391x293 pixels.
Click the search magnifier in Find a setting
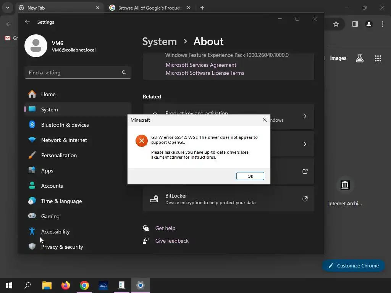tap(124, 72)
